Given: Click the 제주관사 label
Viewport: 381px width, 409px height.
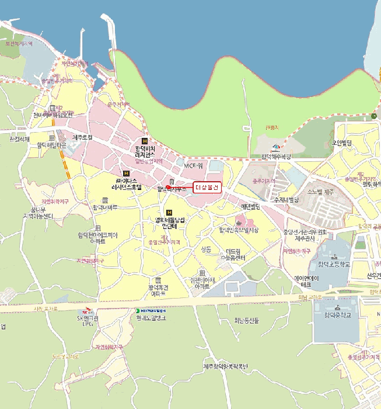Looking at the screenshot, I should [305, 238].
